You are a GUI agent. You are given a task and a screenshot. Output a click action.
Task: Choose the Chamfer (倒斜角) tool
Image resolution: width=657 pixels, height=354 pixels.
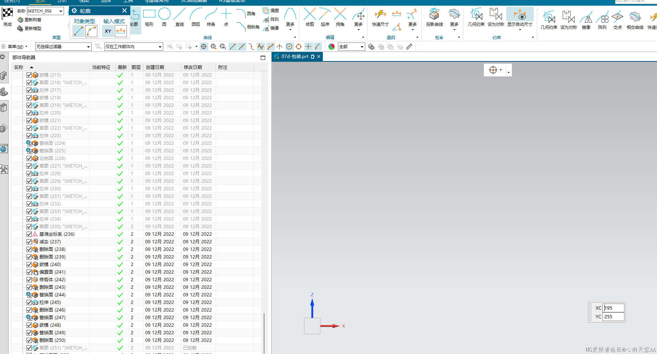pyautogui.click(x=248, y=27)
